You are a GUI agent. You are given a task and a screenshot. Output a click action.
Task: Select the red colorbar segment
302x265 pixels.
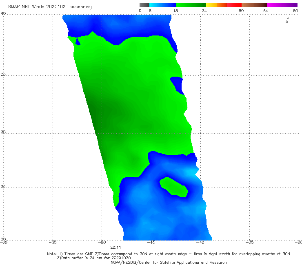click(x=234, y=5)
